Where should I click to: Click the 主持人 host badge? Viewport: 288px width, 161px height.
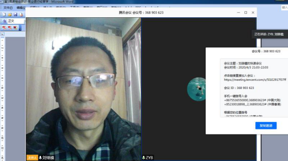[x=32, y=158]
